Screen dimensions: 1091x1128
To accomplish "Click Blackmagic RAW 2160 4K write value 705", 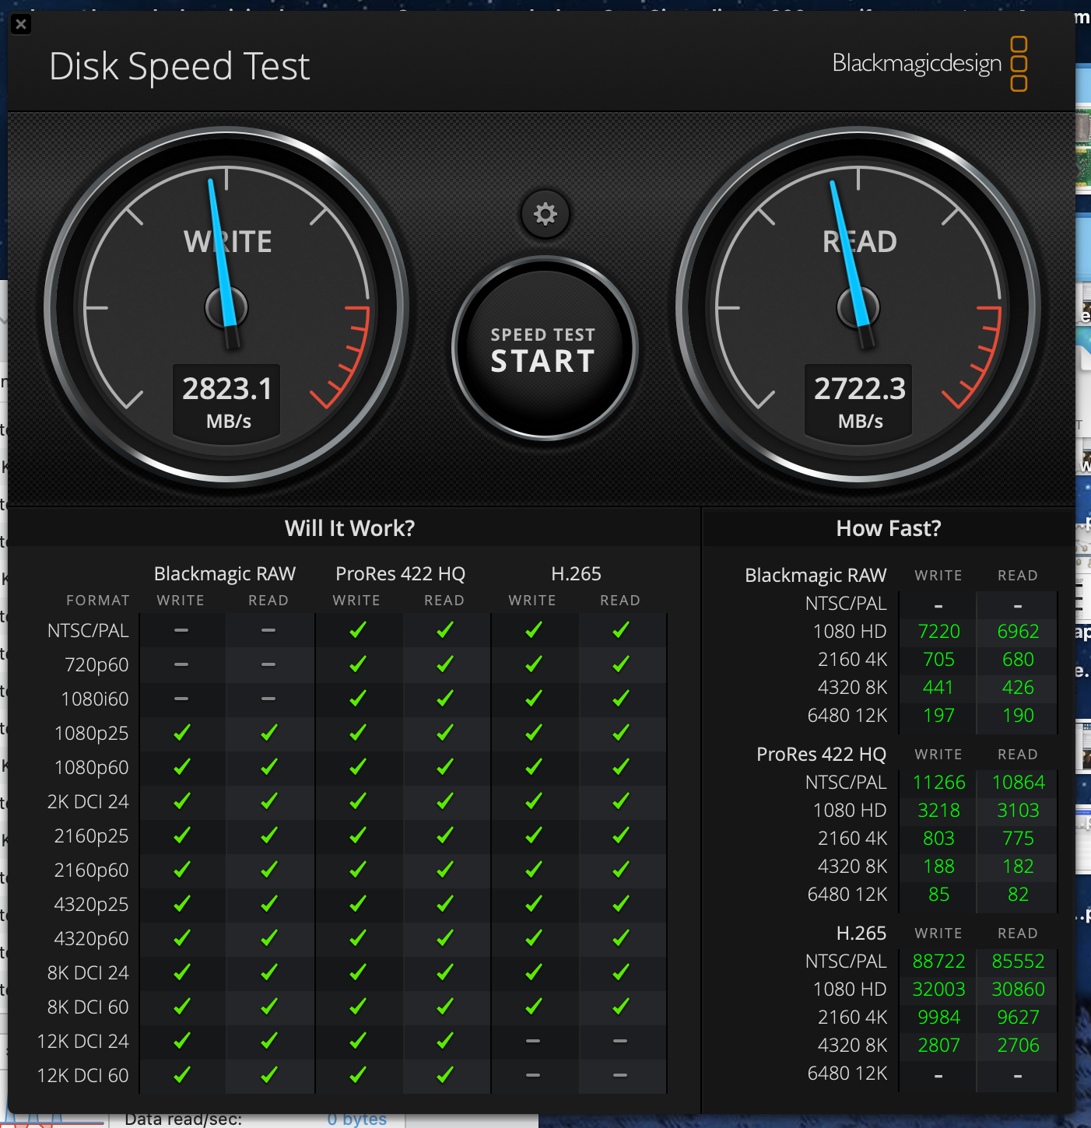I will (938, 659).
